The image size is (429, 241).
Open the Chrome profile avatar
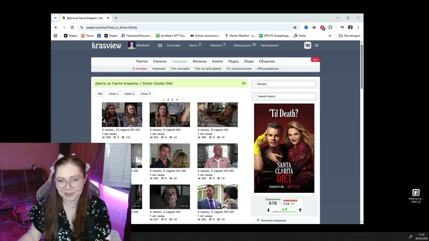350,27
